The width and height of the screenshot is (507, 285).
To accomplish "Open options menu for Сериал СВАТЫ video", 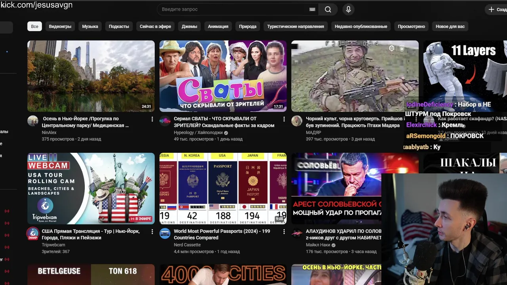I will 284,119.
